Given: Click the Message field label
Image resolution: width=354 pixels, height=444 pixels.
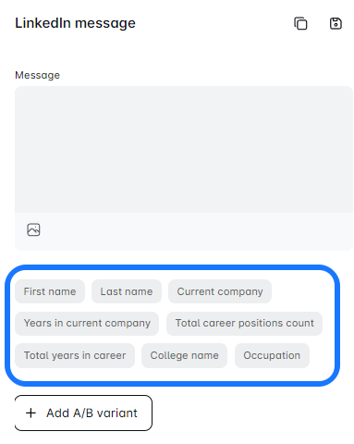Looking at the screenshot, I should coord(37,75).
